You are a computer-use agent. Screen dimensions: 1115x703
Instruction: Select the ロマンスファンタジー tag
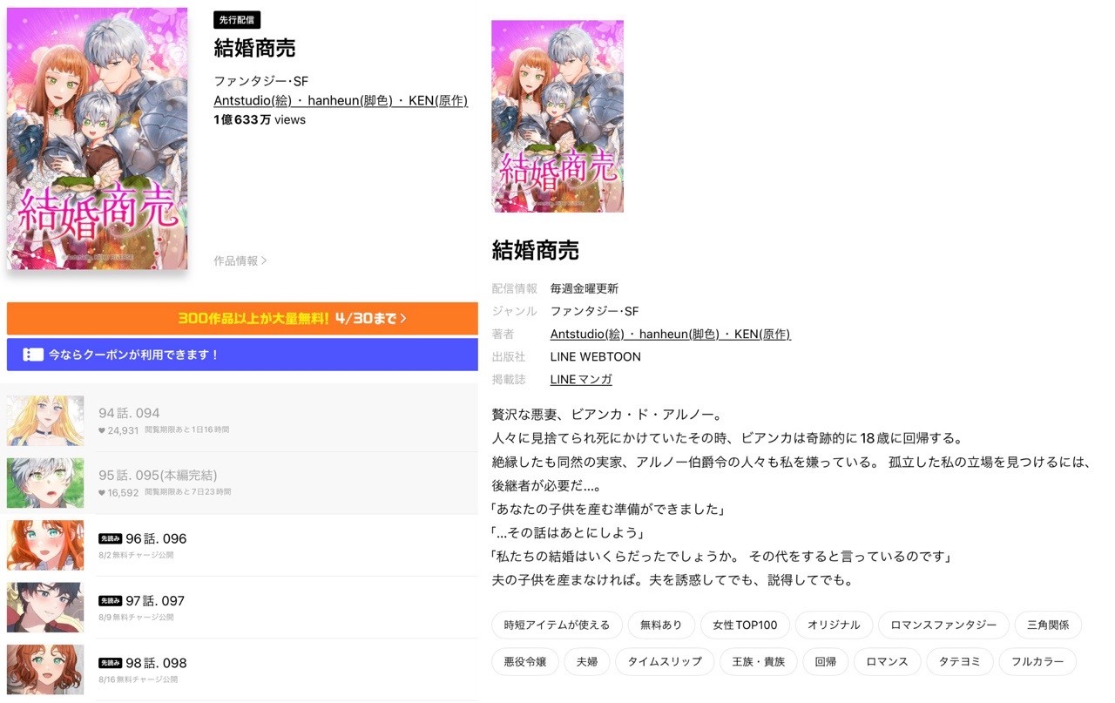pyautogui.click(x=943, y=625)
